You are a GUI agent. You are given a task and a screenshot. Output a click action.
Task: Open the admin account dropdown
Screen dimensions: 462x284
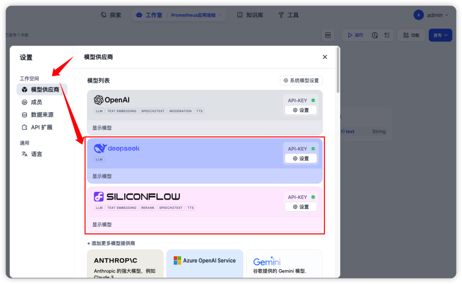[x=431, y=15]
